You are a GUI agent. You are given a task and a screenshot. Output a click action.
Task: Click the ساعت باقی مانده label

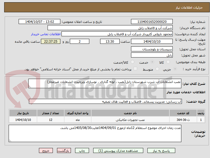tap(27, 42)
